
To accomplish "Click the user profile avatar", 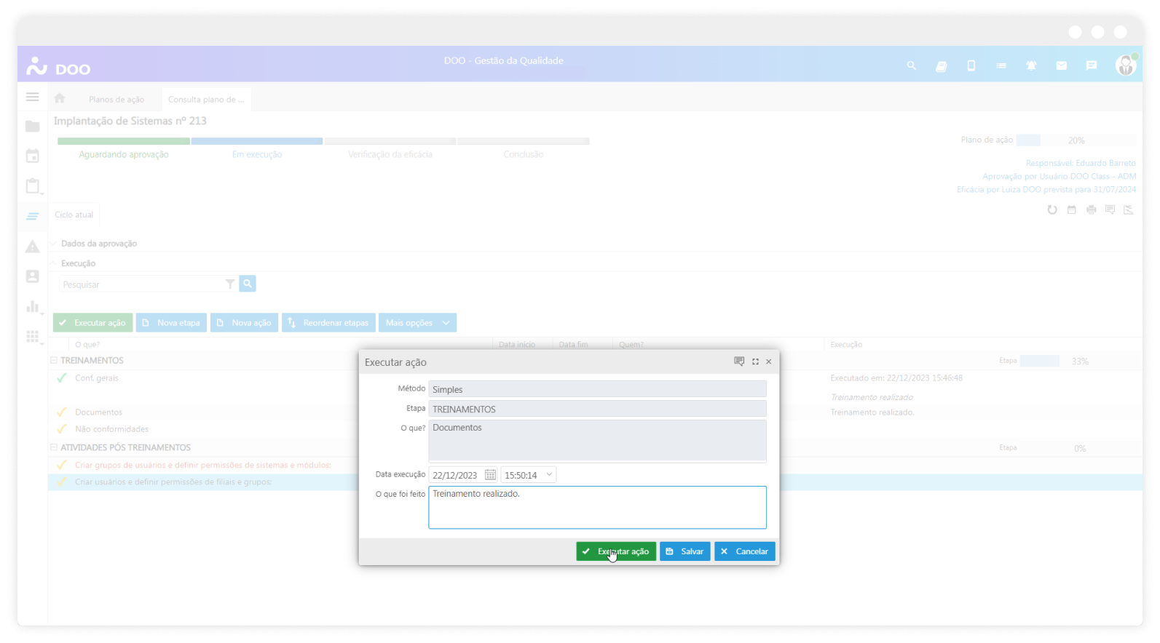I will tap(1125, 65).
